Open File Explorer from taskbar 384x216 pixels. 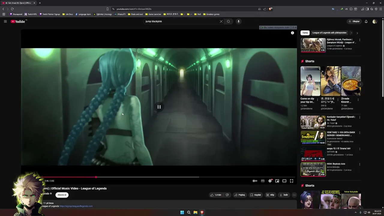pyautogui.click(x=195, y=212)
